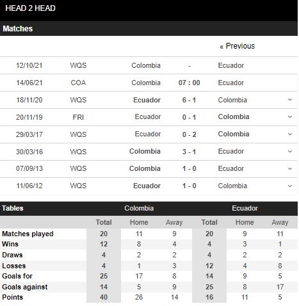Open the 07 : 00 kickoff match of 14/06/21

click(x=189, y=83)
